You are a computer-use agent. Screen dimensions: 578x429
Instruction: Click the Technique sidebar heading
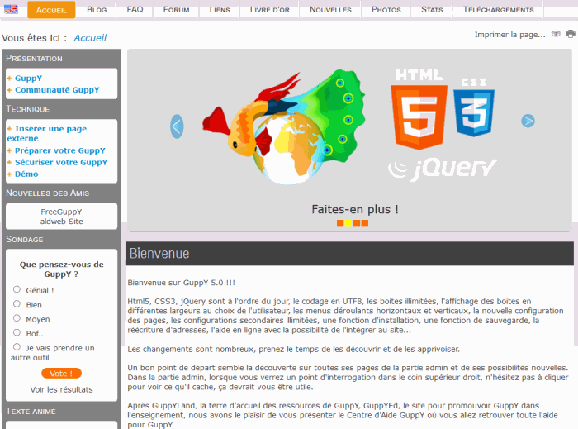pos(27,109)
